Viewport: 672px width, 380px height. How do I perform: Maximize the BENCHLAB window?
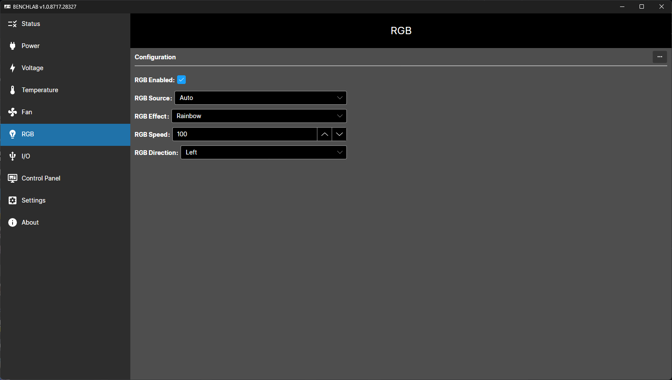(x=642, y=6)
